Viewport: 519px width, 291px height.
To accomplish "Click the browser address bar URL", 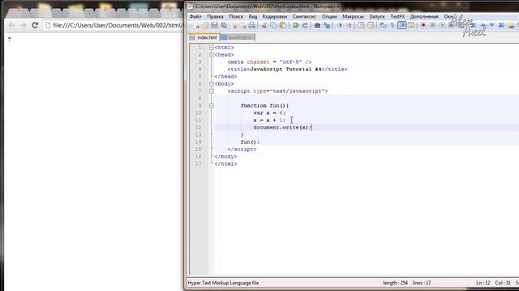I will (118, 25).
